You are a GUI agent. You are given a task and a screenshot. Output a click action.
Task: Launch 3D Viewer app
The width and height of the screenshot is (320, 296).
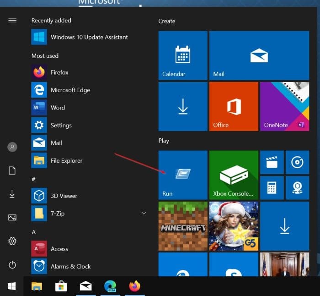89,196
